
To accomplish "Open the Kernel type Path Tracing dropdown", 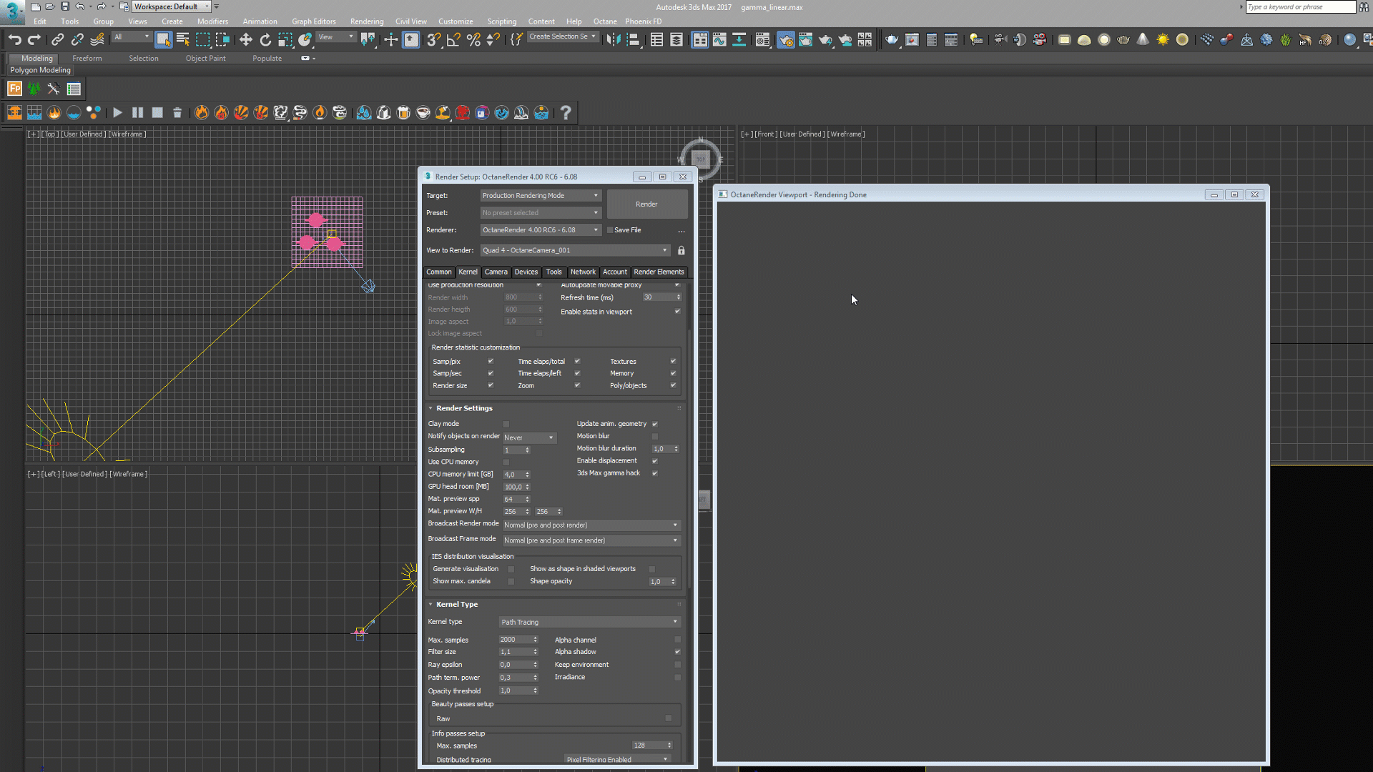I will [589, 623].
